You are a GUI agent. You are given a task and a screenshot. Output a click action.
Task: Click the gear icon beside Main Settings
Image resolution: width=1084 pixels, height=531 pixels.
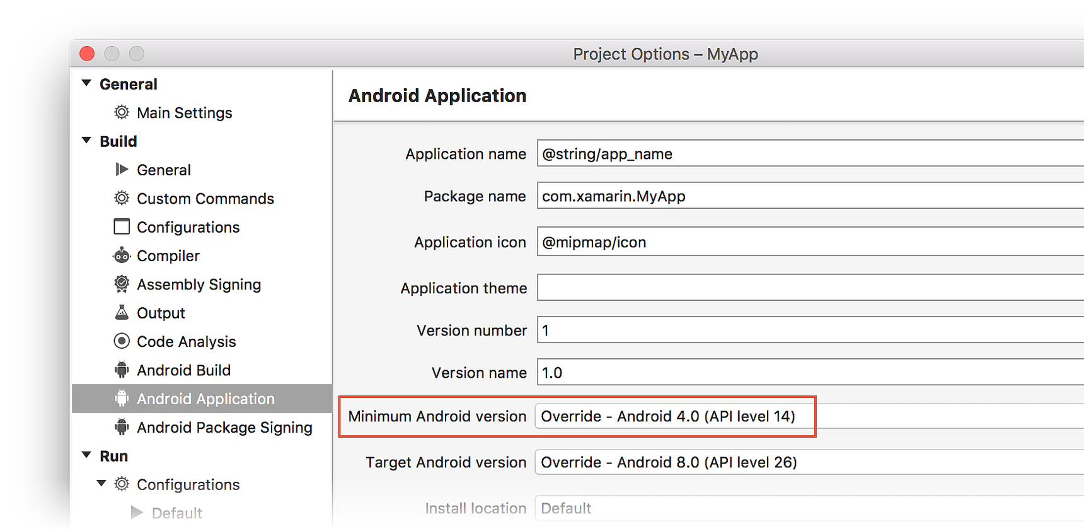click(122, 112)
